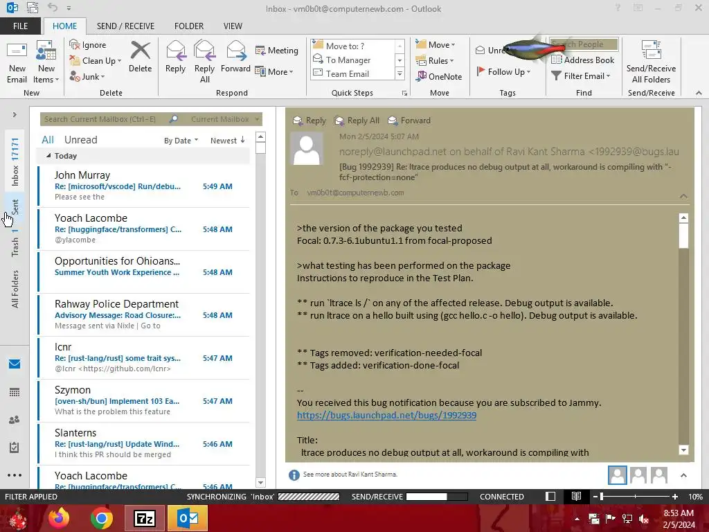Open the FILE tab
The height and width of the screenshot is (532, 709).
[x=20, y=26]
